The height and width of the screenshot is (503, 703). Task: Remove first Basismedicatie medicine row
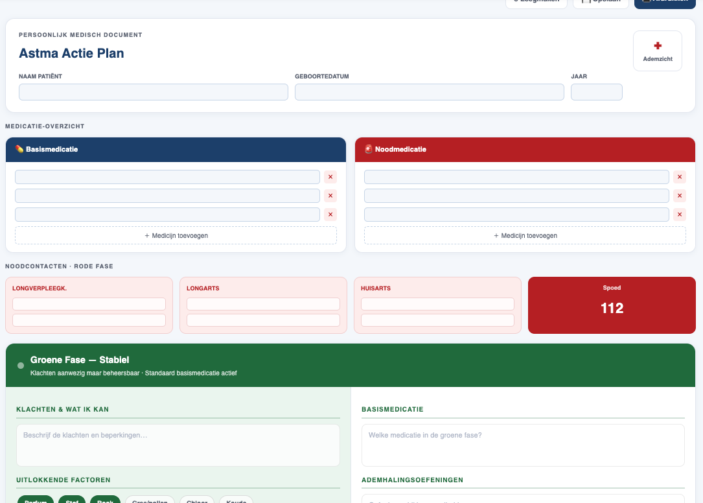[330, 177]
